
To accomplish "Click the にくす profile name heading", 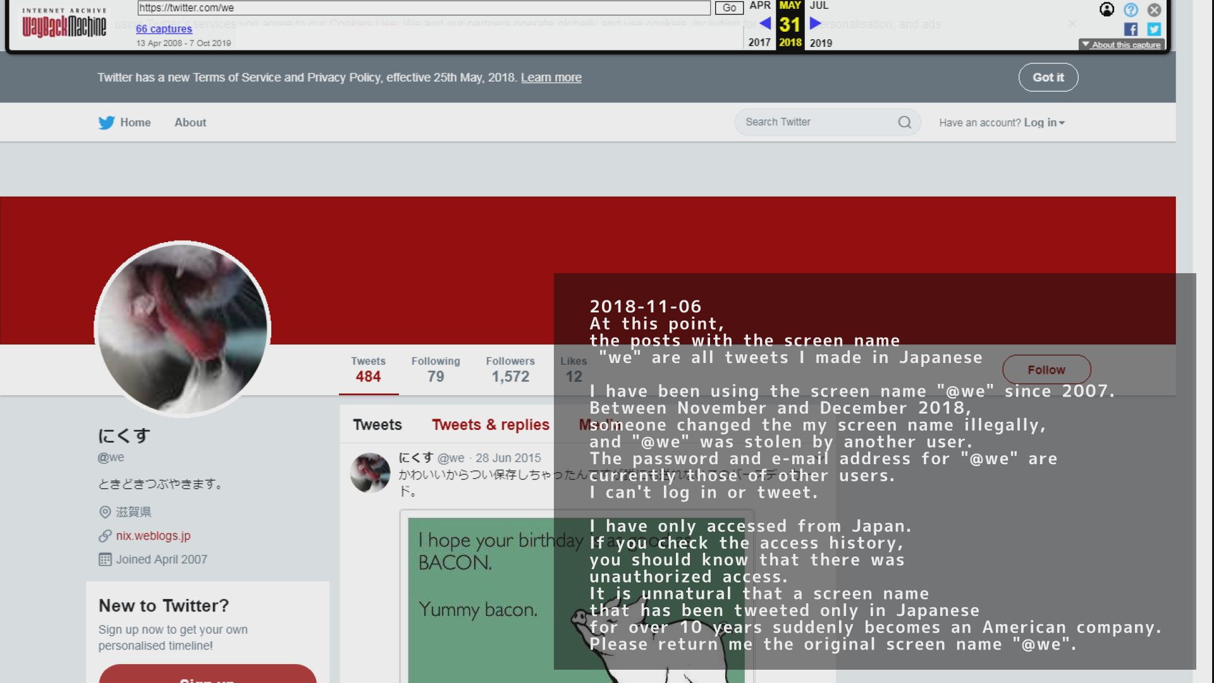I will tap(124, 436).
